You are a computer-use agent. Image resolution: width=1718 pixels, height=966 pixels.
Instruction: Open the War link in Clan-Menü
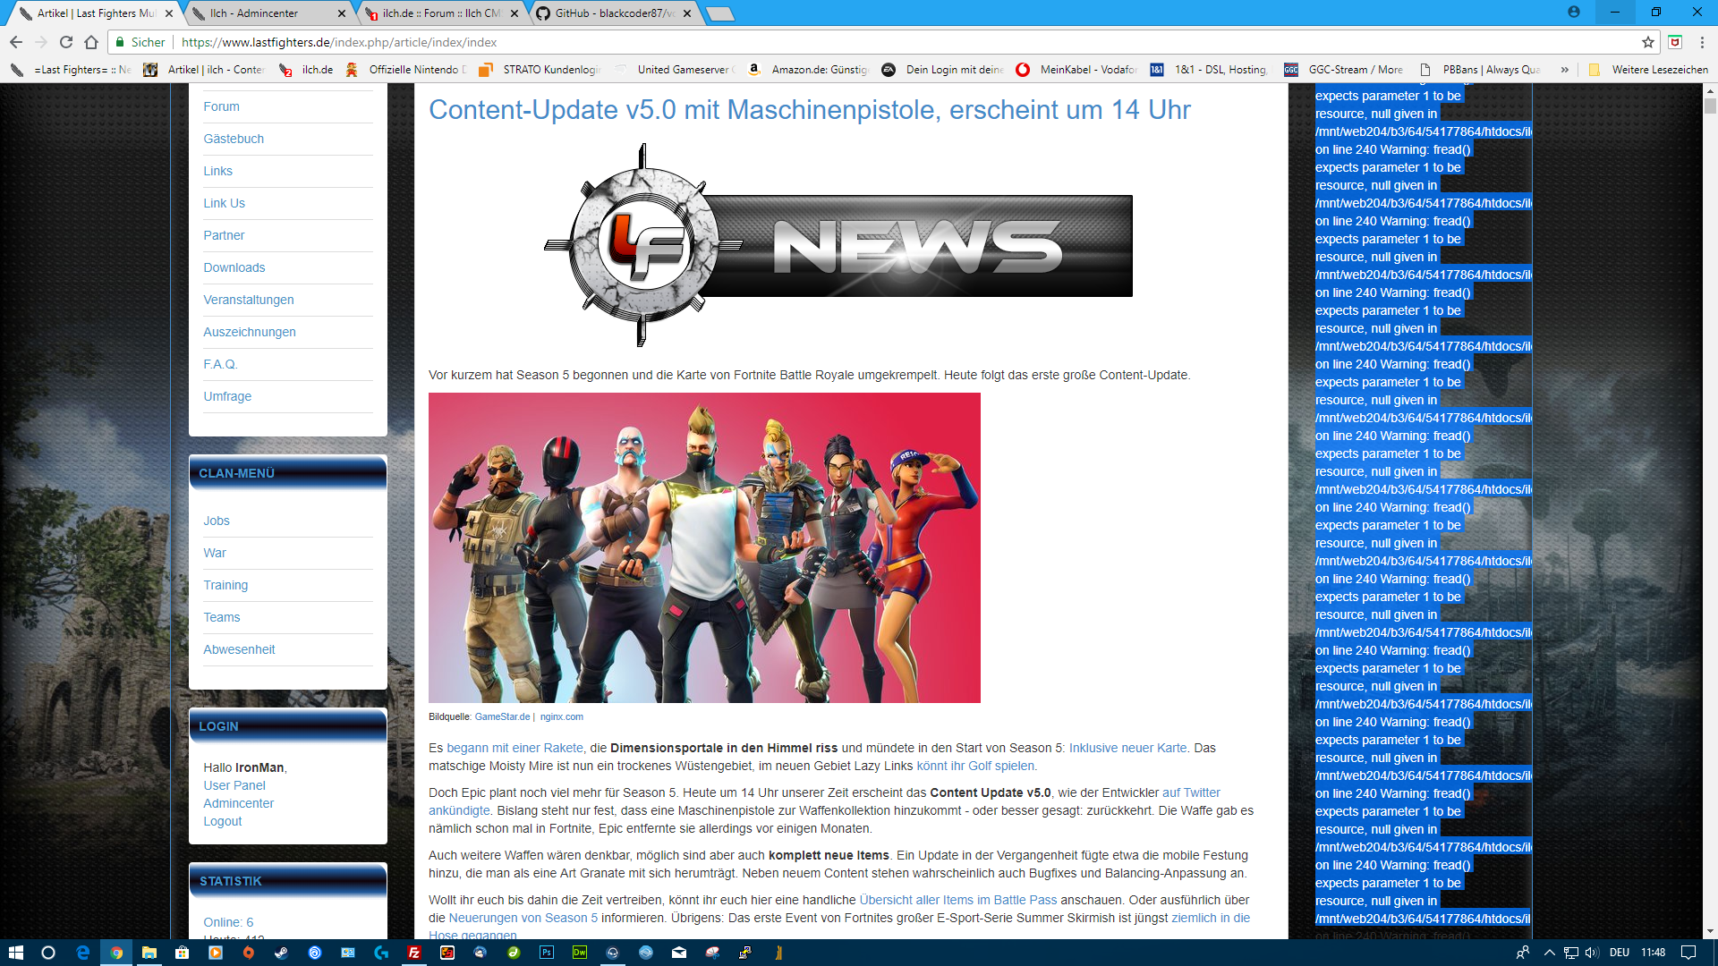click(x=215, y=553)
